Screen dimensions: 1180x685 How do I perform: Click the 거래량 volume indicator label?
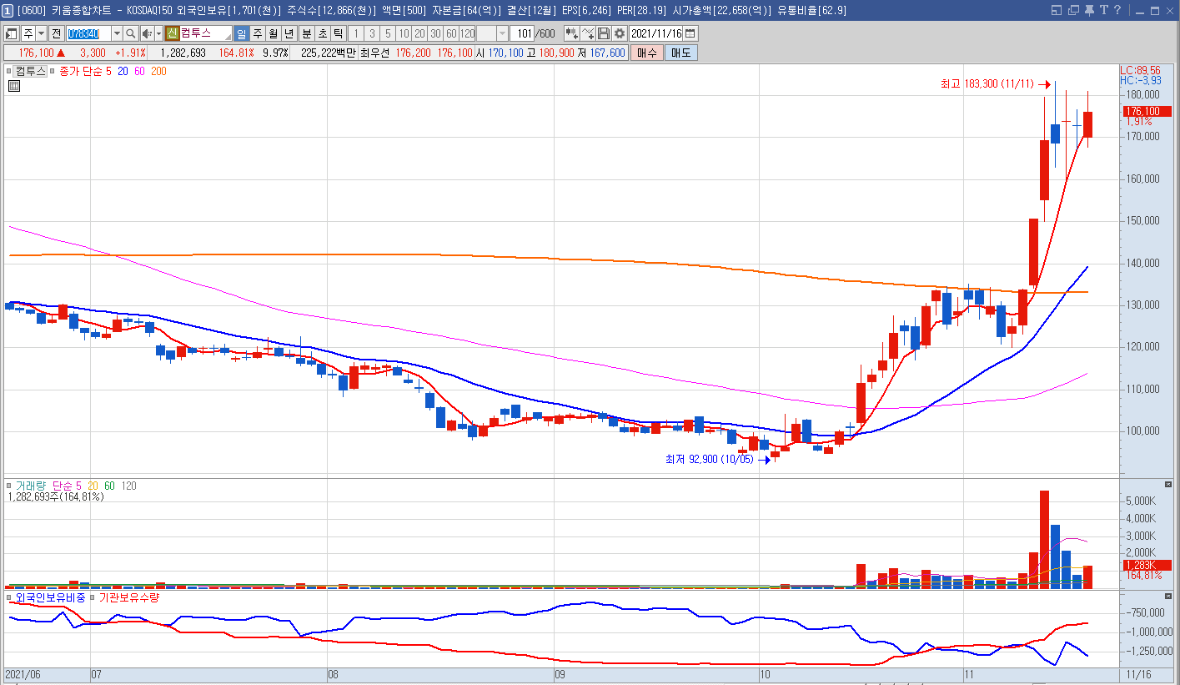(30, 486)
